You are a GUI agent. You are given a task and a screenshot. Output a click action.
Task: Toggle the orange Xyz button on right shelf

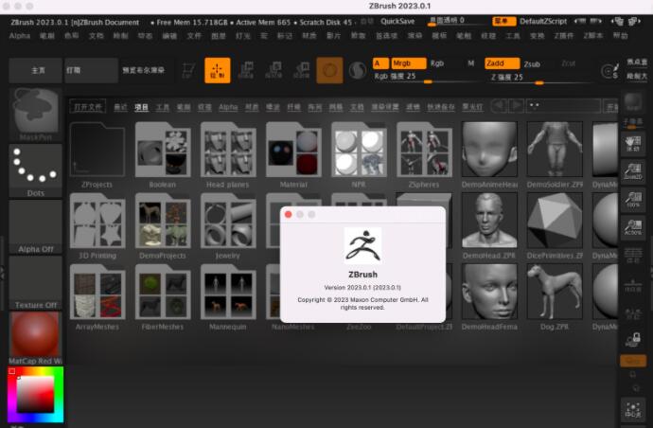coord(633,361)
